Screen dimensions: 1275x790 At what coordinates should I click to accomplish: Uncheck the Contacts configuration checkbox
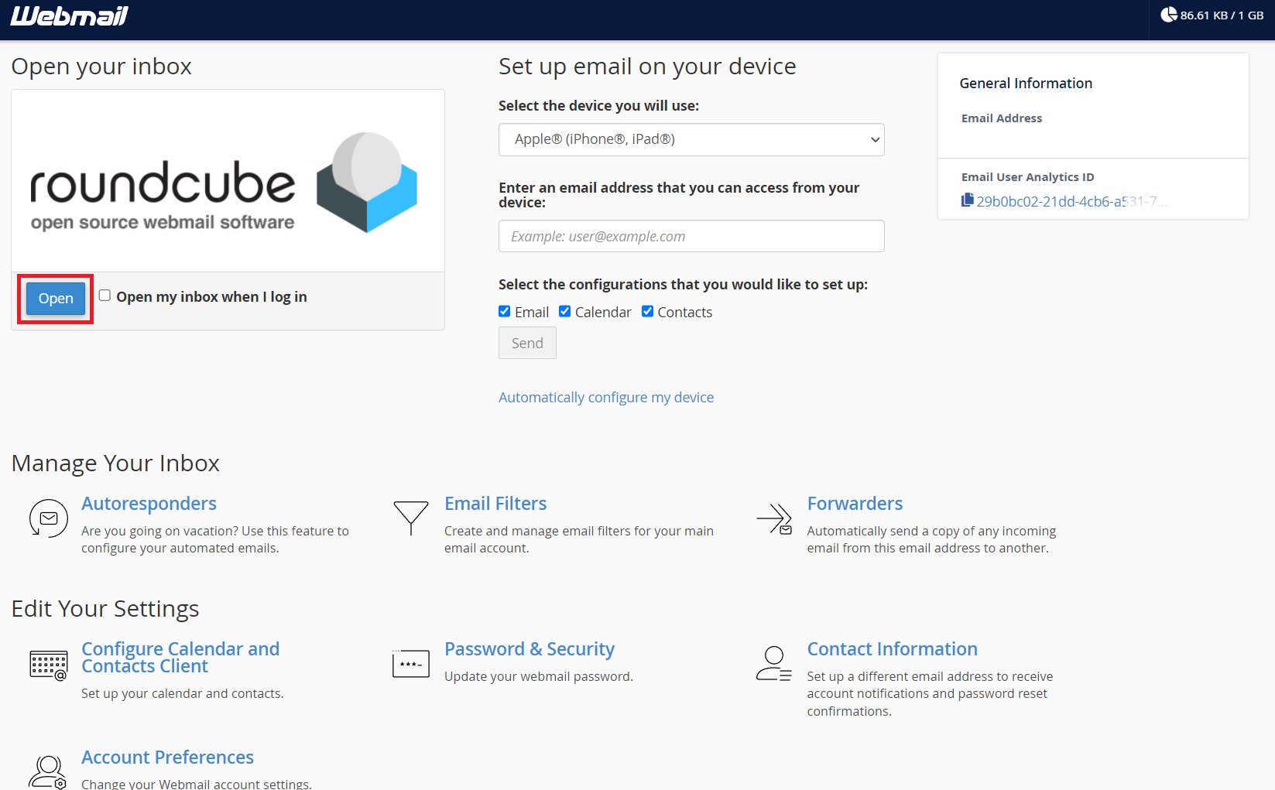pos(648,311)
